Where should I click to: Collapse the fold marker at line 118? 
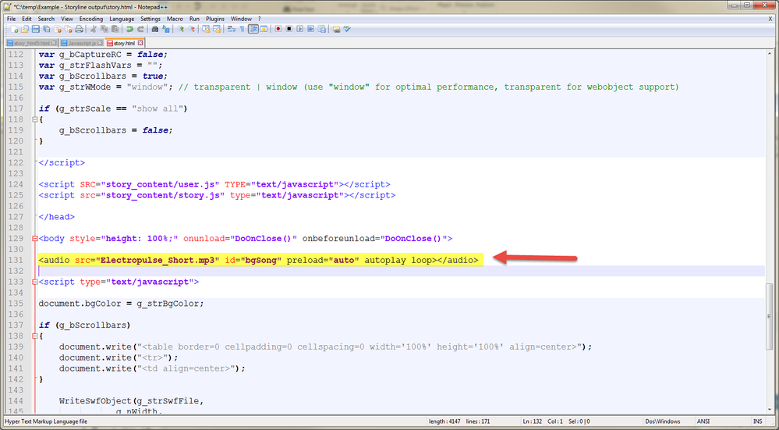click(x=34, y=119)
